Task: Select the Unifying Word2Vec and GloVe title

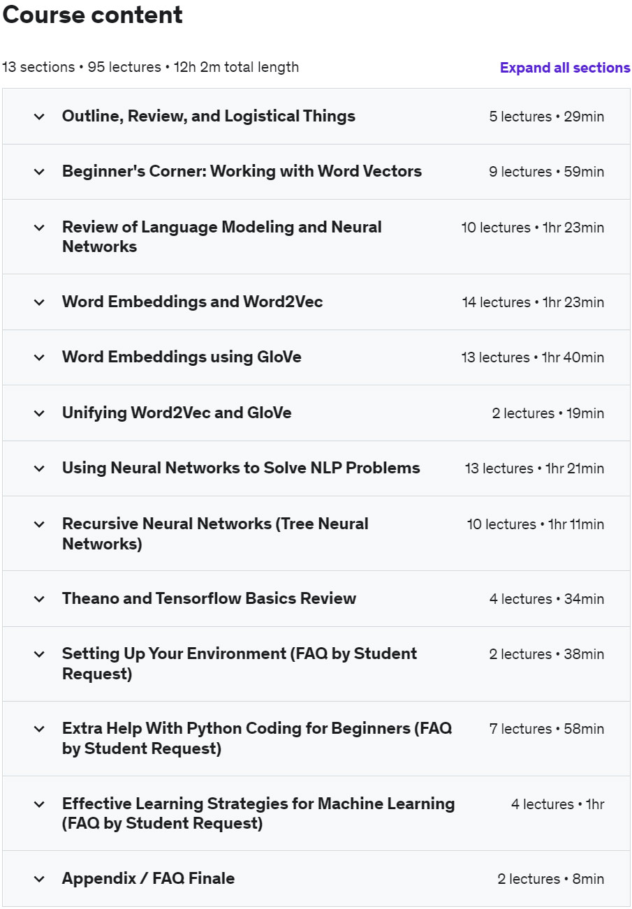Action: tap(177, 413)
